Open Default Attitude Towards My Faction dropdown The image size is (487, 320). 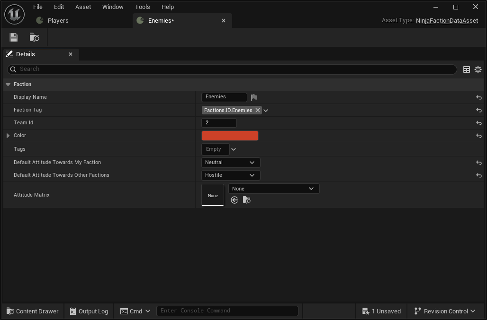pyautogui.click(x=230, y=163)
